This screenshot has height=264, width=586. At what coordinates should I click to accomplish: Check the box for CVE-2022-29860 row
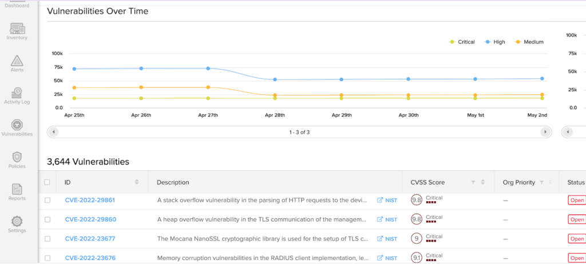(x=47, y=219)
